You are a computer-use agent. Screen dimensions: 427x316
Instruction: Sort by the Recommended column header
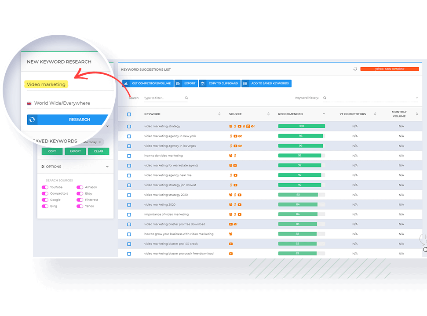point(324,114)
